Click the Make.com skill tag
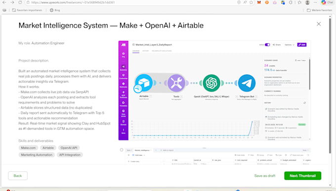The height and width of the screenshot is (191, 336). click(28, 148)
